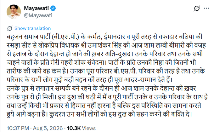Open Mayawati's profile picture
The height and width of the screenshot is (132, 214).
click(x=14, y=12)
